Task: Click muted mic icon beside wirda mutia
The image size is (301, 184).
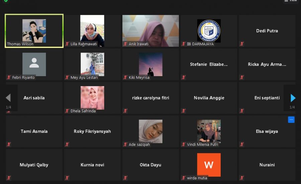Action: pyautogui.click(x=184, y=178)
